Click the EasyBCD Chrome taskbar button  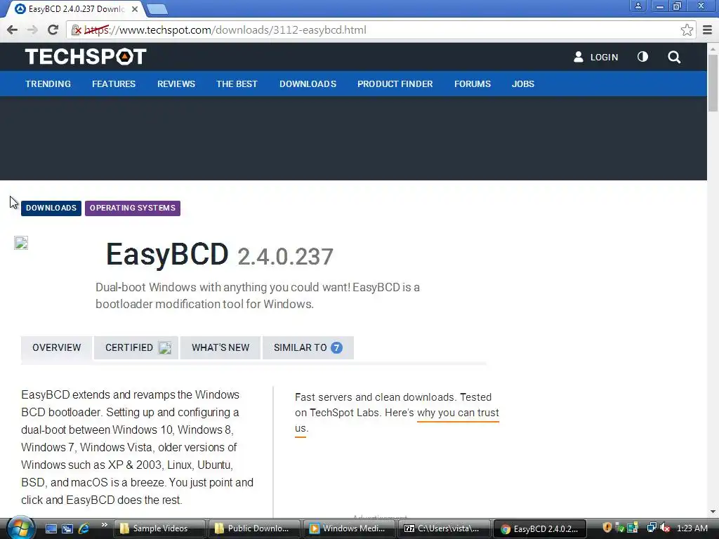pos(540,528)
